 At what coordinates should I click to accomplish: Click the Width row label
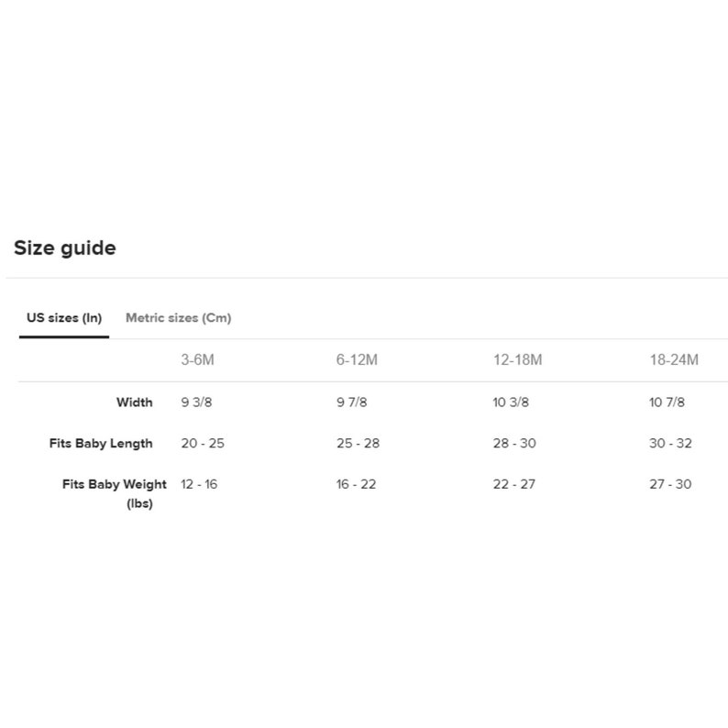click(135, 403)
